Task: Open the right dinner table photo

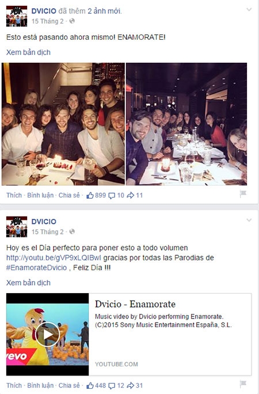Action: tap(186, 124)
